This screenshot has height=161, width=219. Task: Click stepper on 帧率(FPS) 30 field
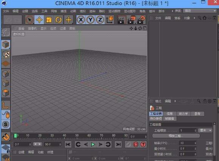(195, 143)
